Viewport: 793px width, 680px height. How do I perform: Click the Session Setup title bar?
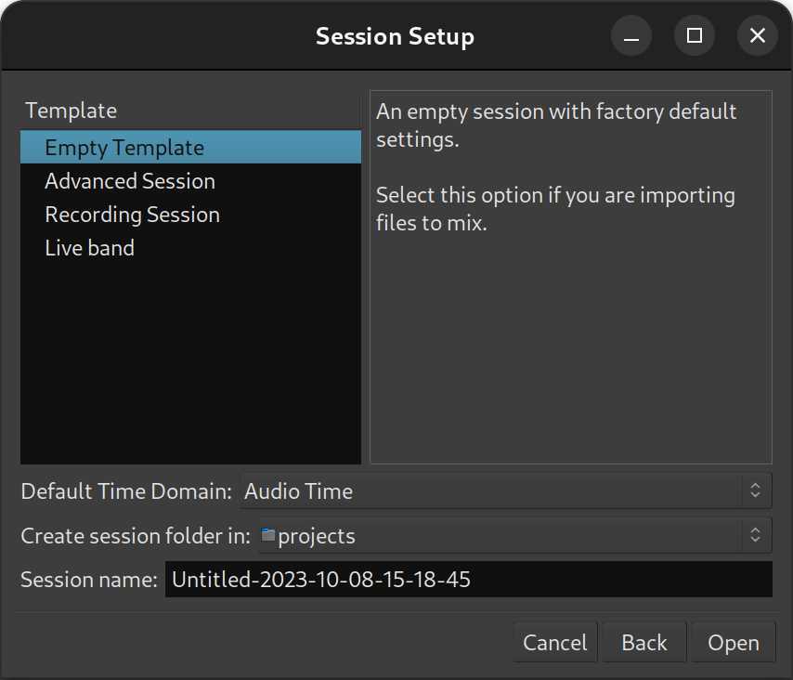point(395,36)
